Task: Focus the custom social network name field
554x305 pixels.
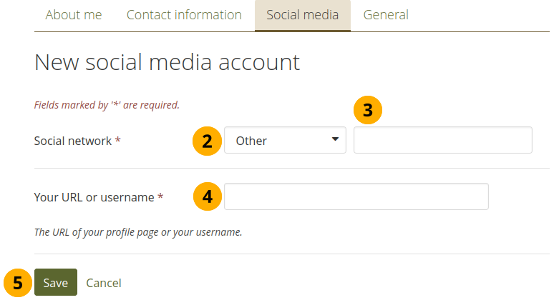Action: coord(442,141)
